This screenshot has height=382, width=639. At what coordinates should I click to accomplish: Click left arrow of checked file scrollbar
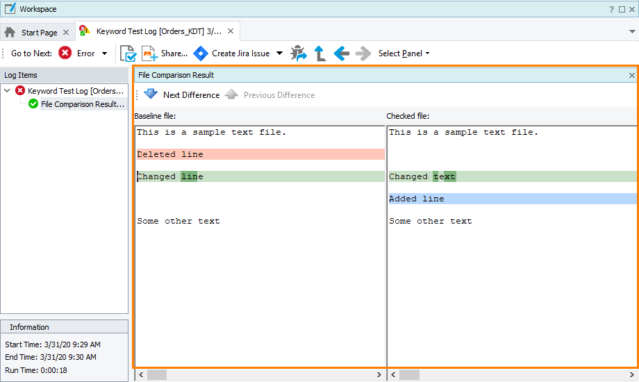coord(393,374)
